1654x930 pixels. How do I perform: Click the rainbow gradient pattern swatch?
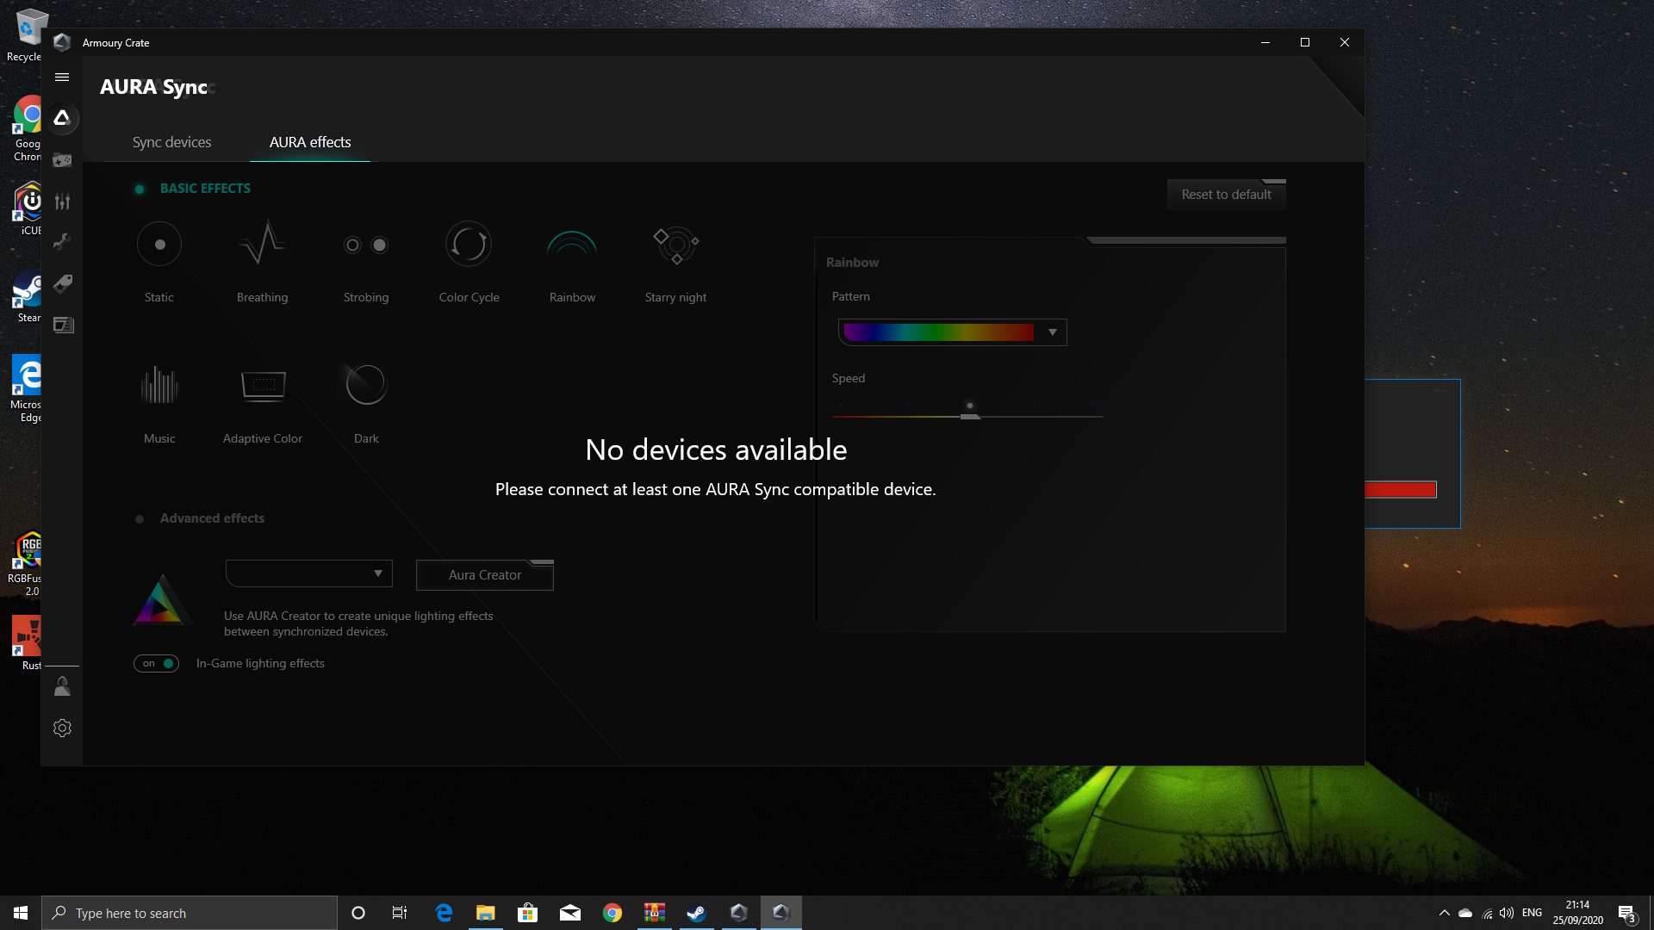[939, 332]
